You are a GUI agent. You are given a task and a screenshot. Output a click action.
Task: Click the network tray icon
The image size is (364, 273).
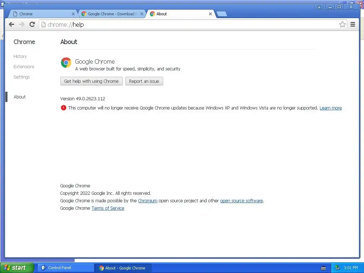(338, 268)
